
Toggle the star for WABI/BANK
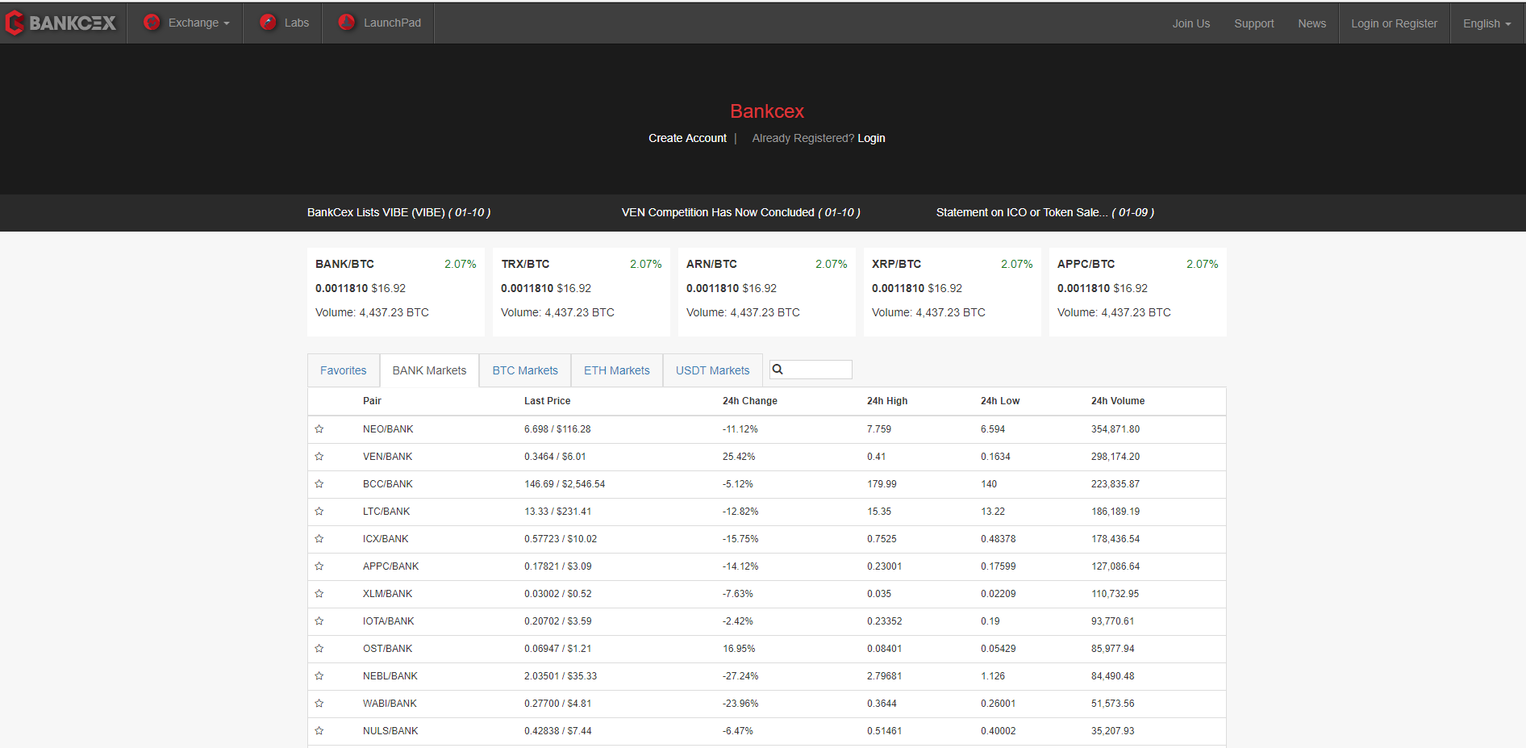319,704
